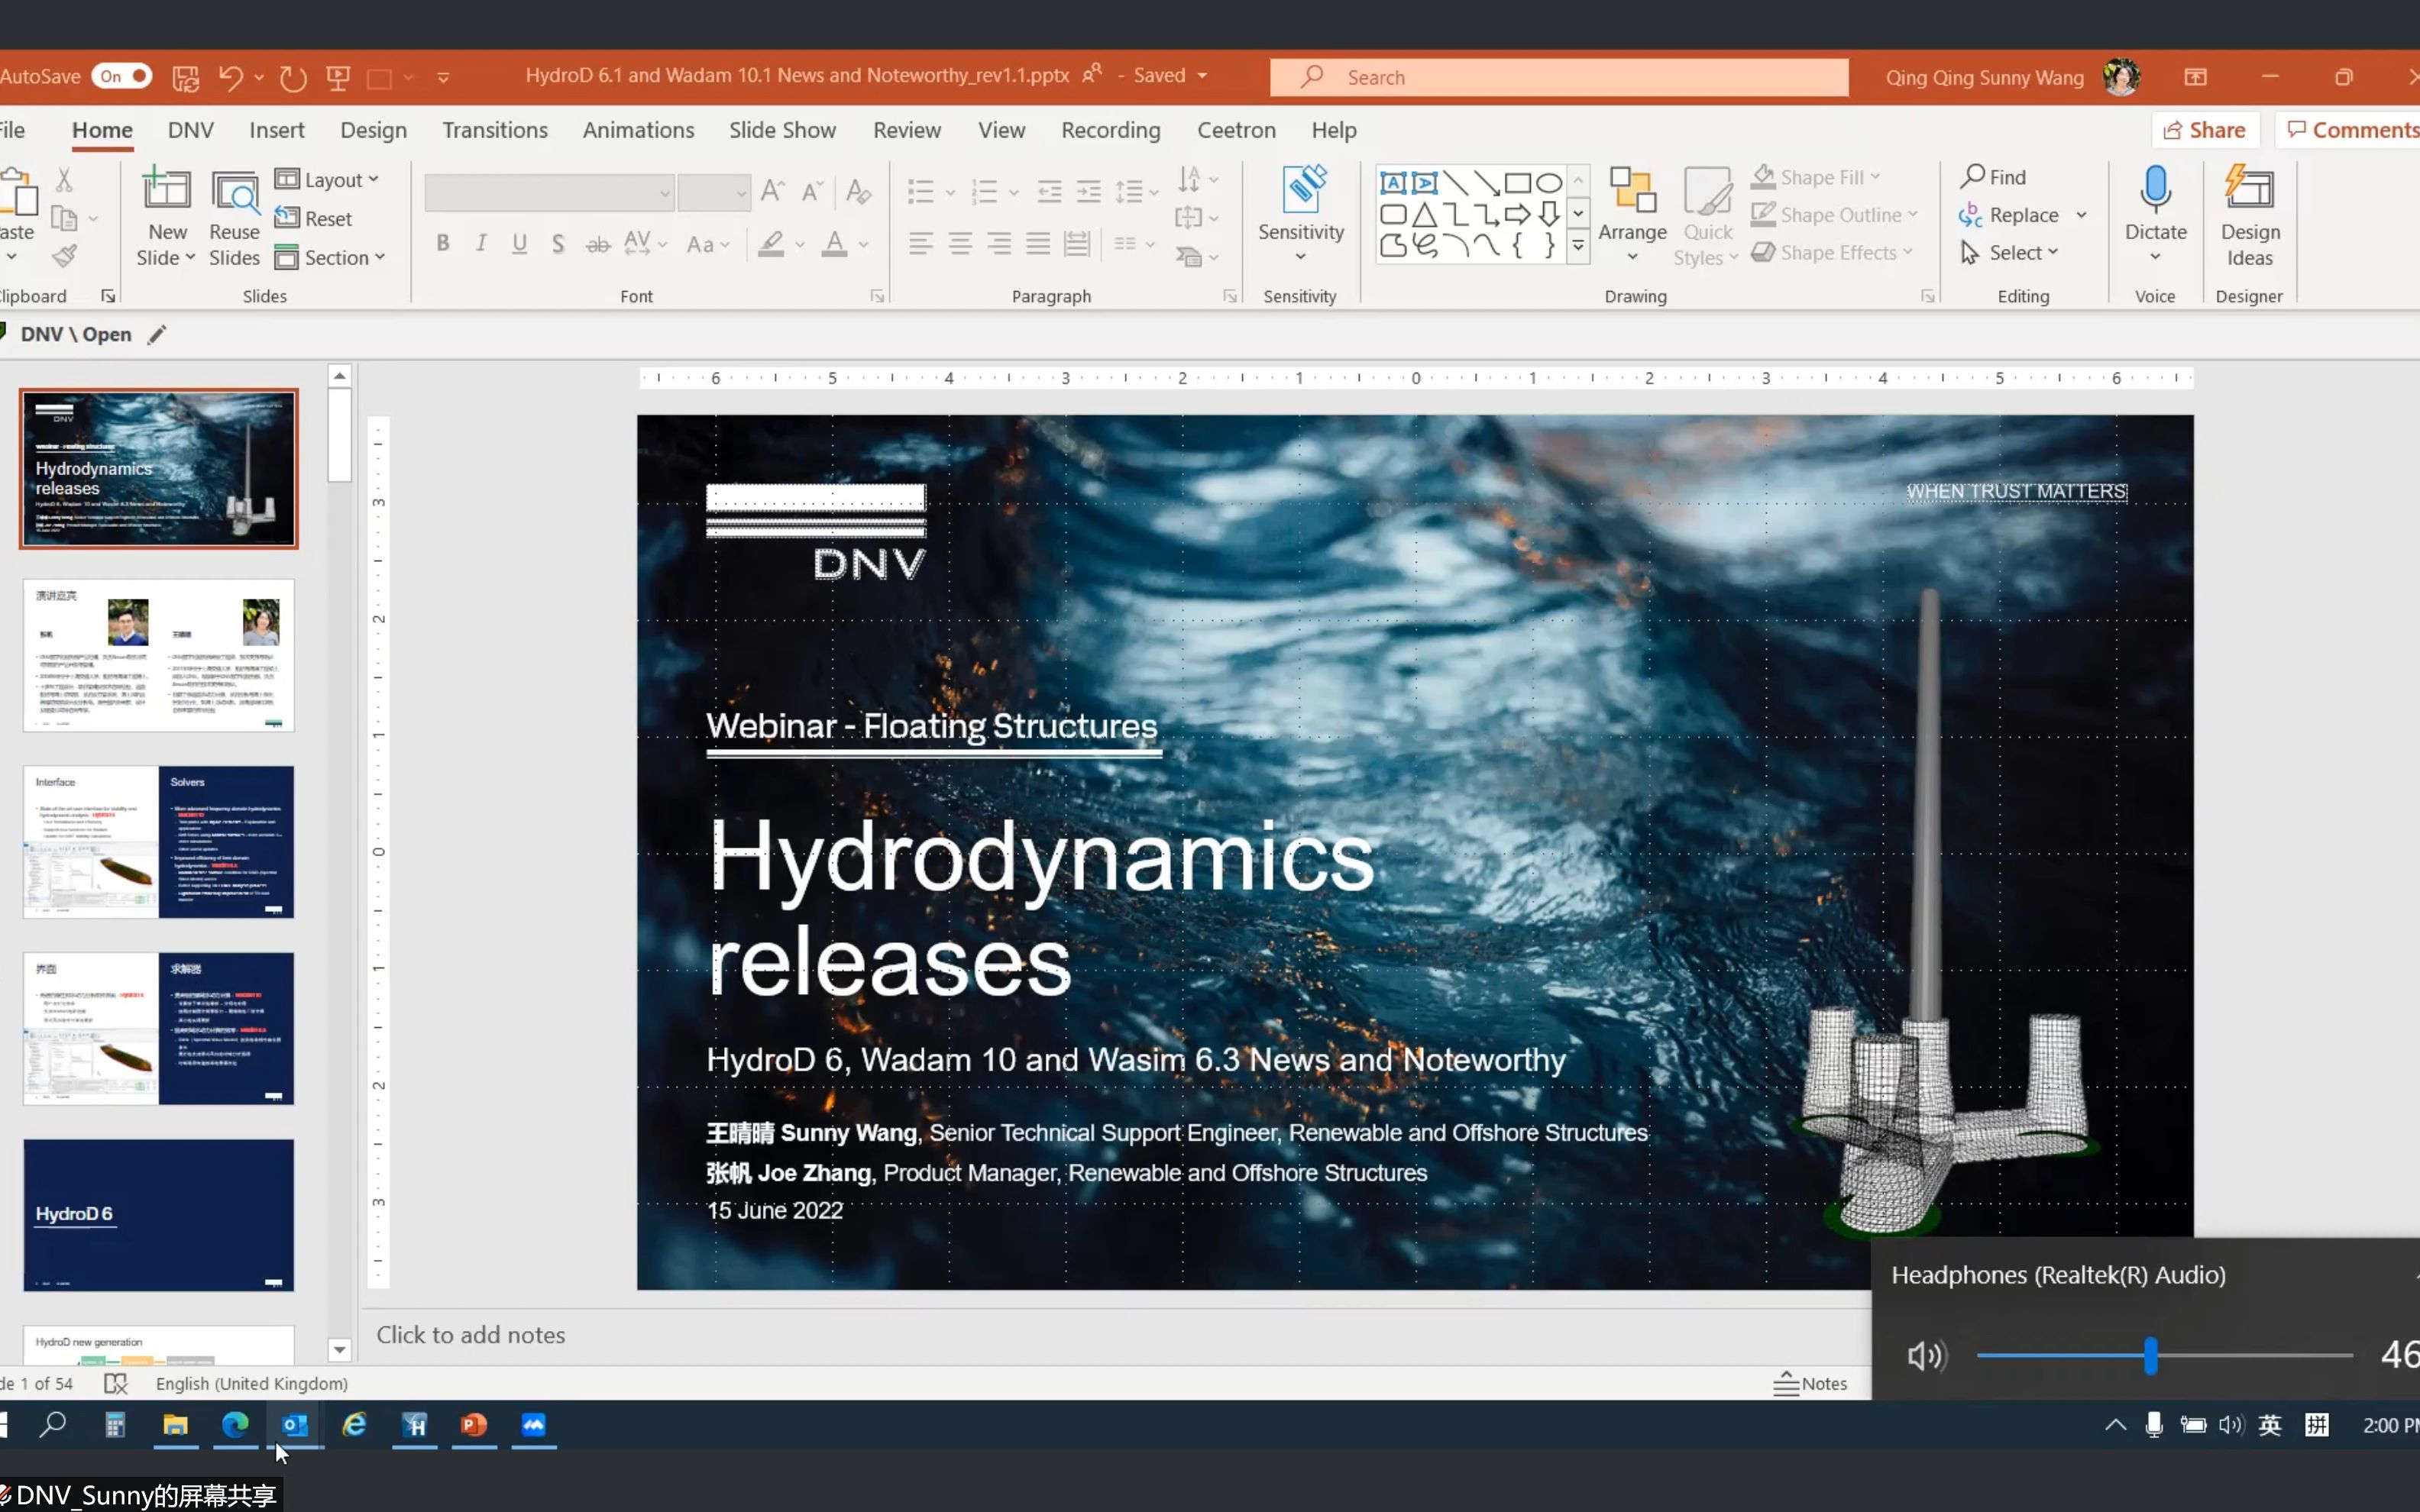
Task: Click the headphones volume slider
Action: (2164, 1355)
